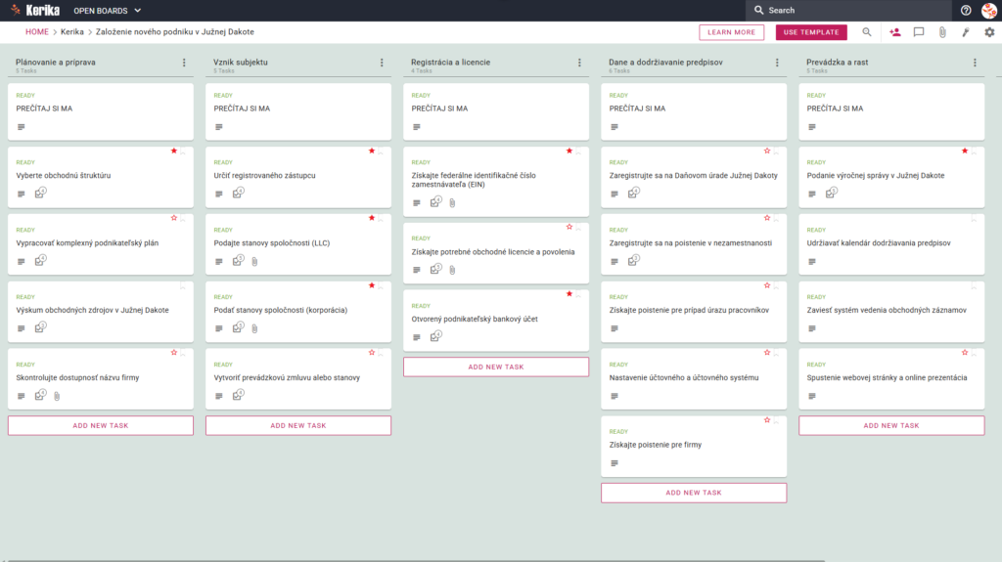
Task: Toggle star on Získajte poistenie pre firmy card
Action: pos(767,420)
